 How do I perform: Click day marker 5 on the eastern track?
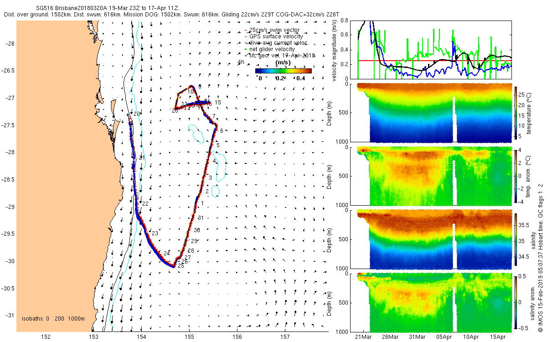click(x=218, y=145)
